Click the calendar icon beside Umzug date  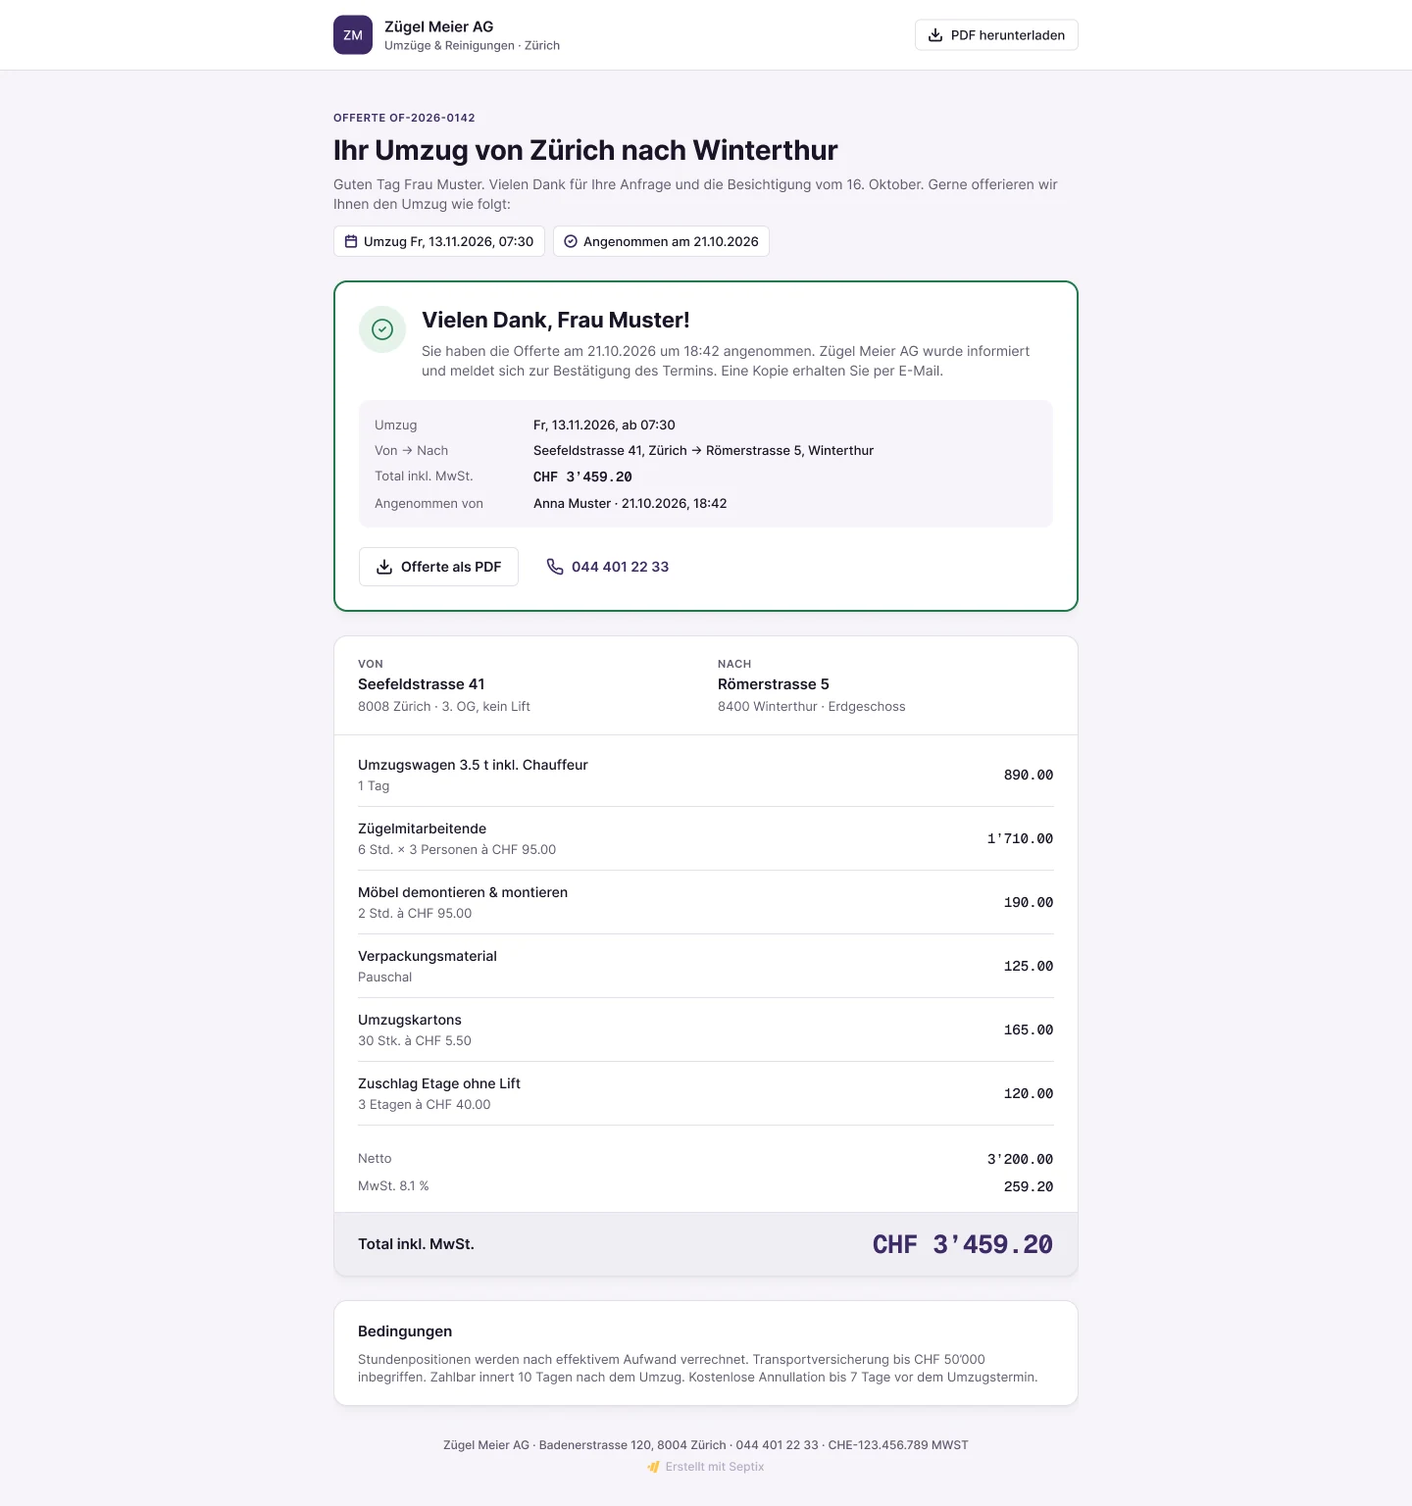click(351, 241)
